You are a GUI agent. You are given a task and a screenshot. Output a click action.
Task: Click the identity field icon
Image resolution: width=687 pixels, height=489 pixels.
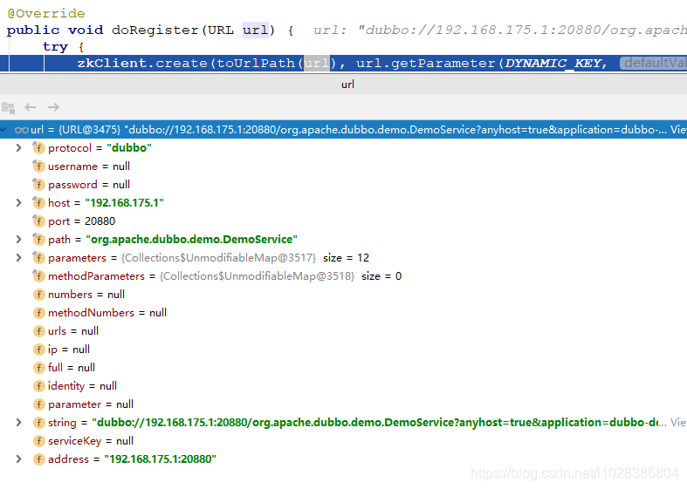(x=38, y=386)
